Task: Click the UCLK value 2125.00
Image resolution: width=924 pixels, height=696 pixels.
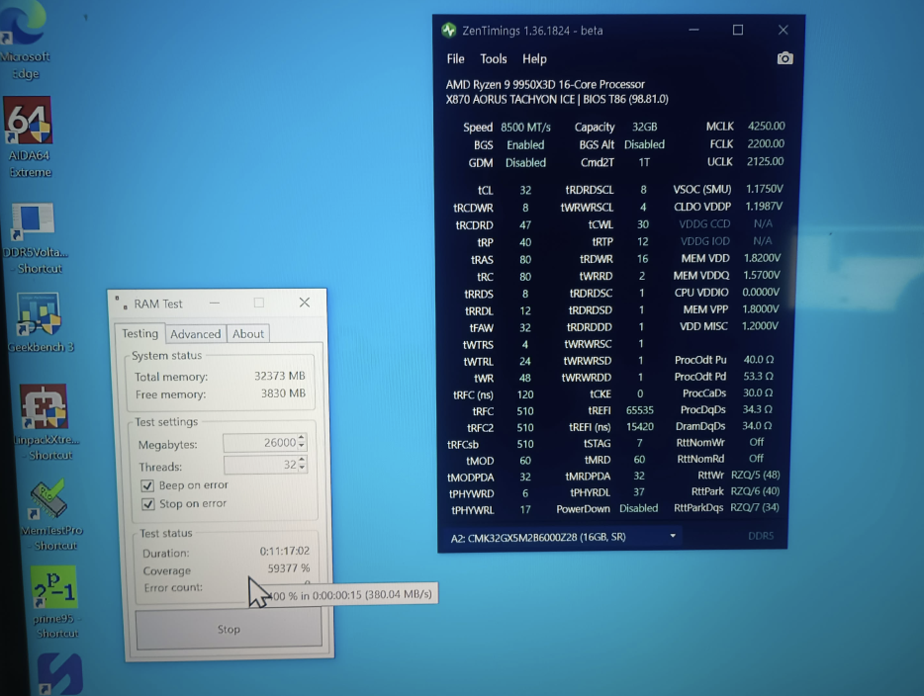Action: tap(765, 161)
